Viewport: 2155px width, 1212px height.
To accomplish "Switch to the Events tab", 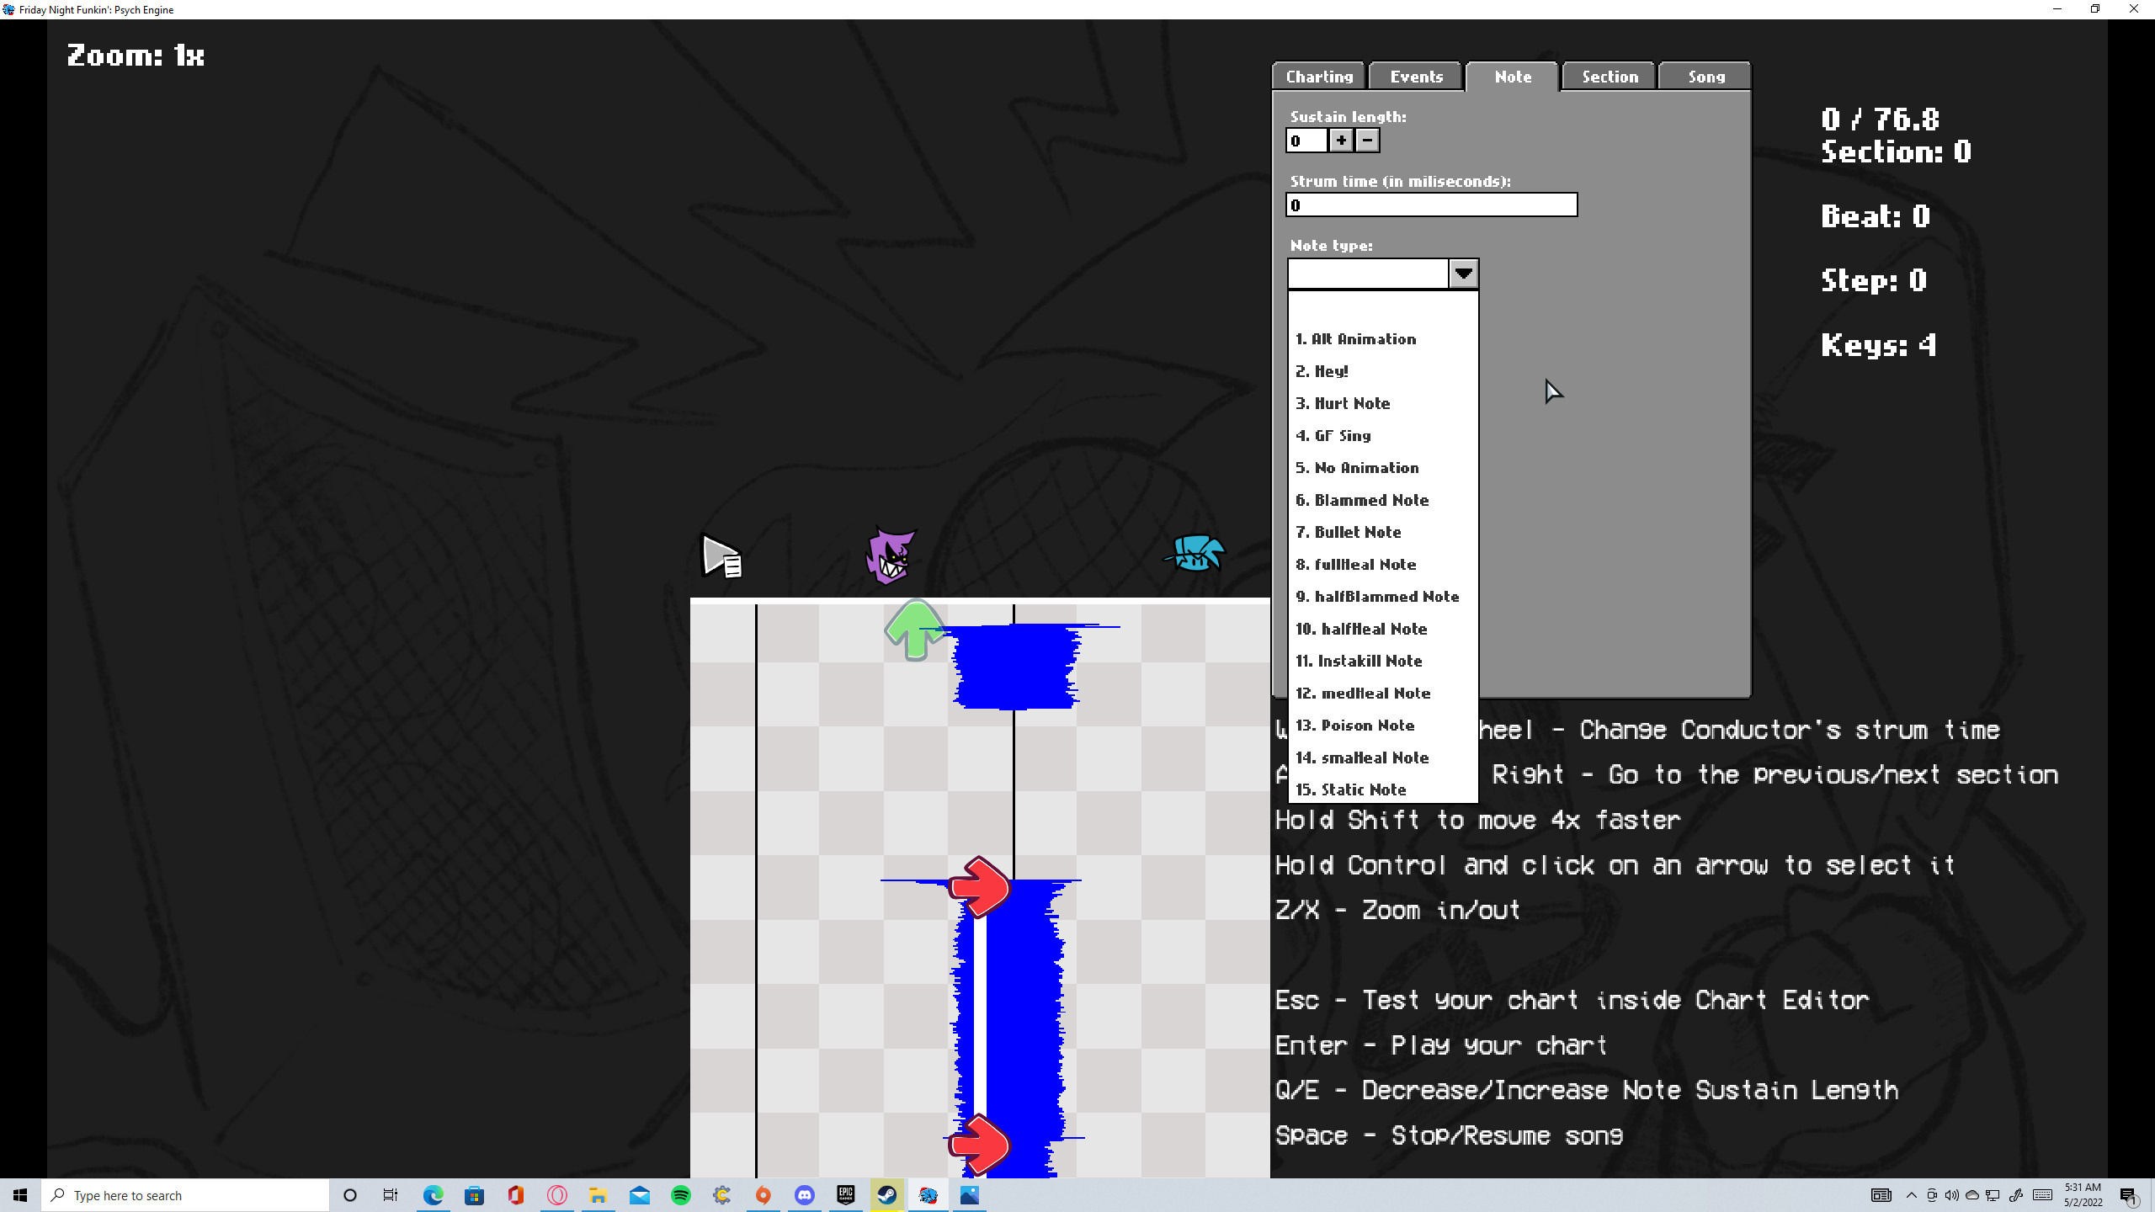I will click(x=1415, y=76).
